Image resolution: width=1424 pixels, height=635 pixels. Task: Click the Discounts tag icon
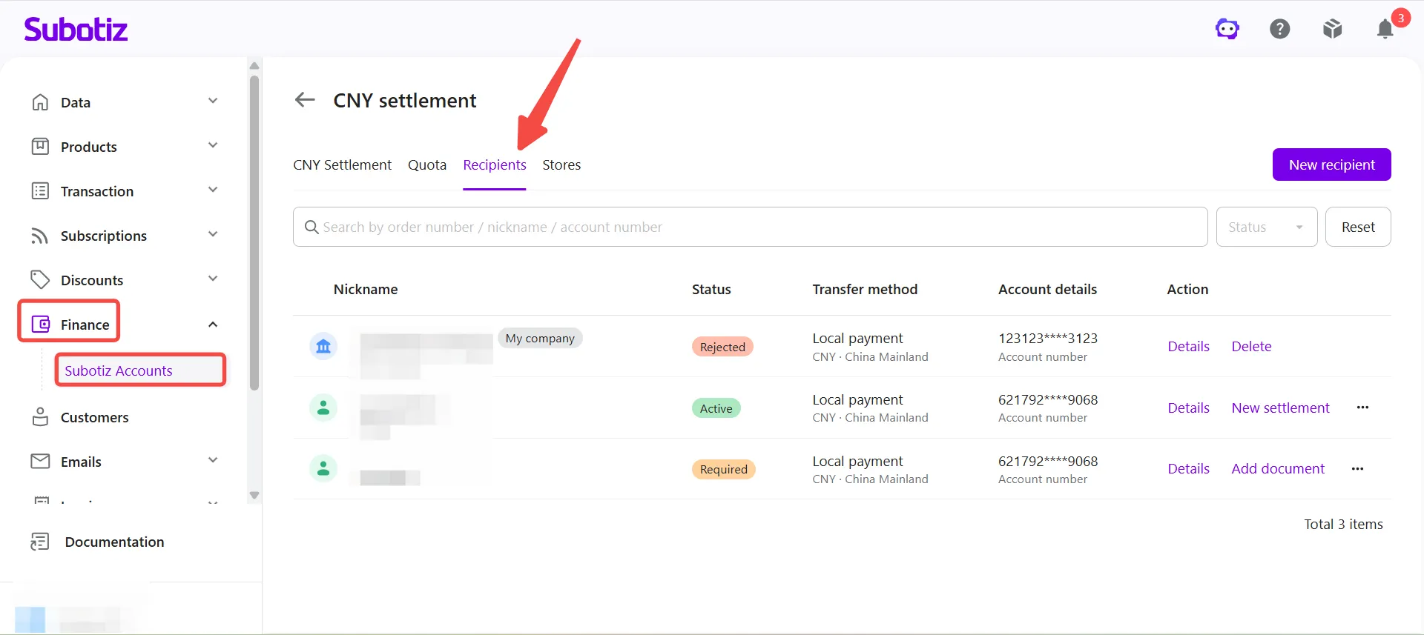[x=40, y=279]
